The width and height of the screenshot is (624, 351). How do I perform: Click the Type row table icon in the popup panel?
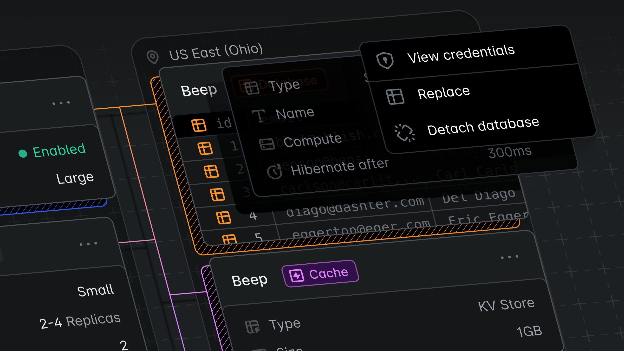click(252, 88)
